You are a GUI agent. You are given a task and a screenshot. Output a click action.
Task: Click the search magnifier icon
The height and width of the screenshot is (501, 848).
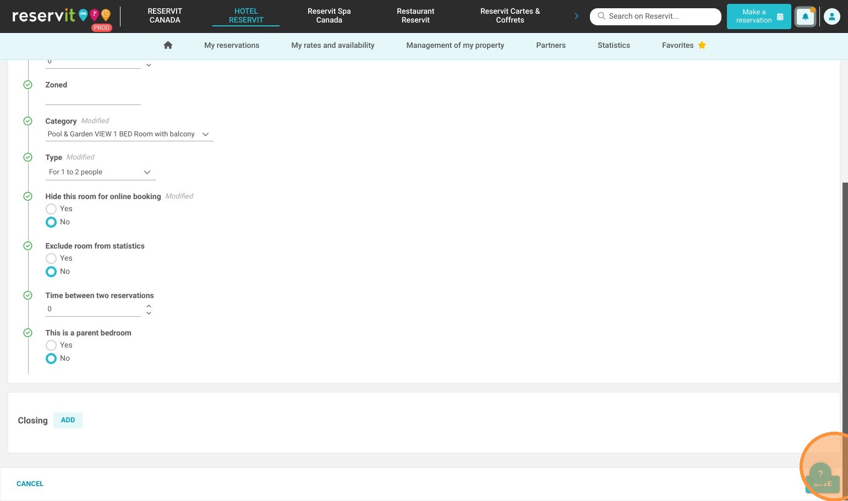(601, 16)
